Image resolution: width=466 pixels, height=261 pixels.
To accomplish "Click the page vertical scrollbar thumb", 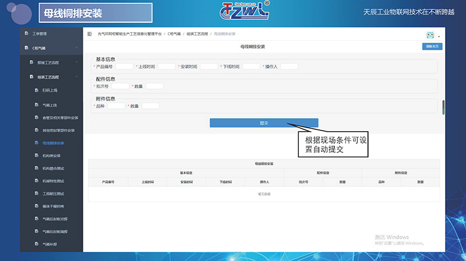I will coord(443,107).
